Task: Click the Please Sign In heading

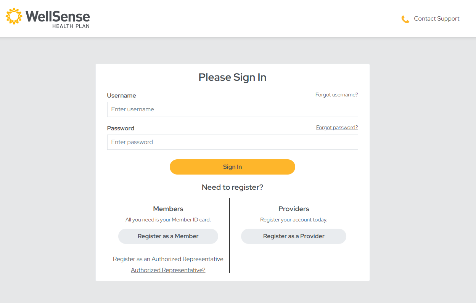Action: [x=232, y=77]
